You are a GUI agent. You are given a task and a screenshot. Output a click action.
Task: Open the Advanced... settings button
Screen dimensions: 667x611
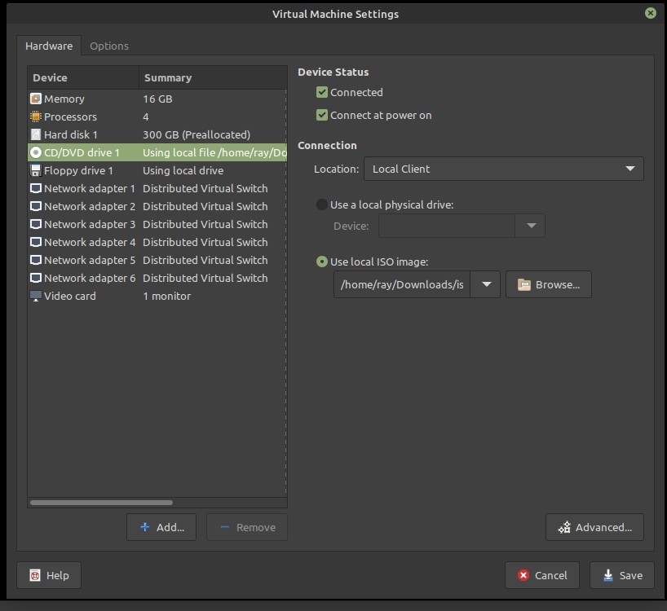pyautogui.click(x=594, y=527)
